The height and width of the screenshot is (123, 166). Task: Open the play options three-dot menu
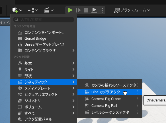pyautogui.click(x=102, y=10)
